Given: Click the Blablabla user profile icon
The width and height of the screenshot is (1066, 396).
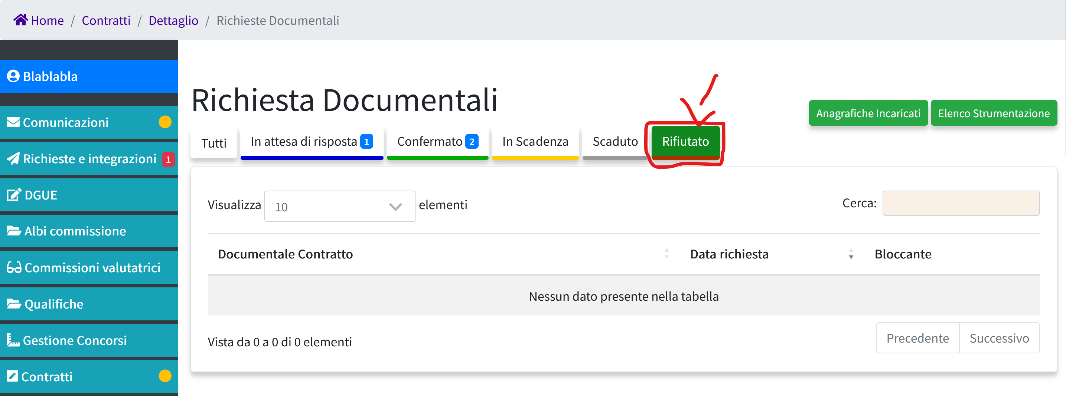Looking at the screenshot, I should click(x=13, y=76).
